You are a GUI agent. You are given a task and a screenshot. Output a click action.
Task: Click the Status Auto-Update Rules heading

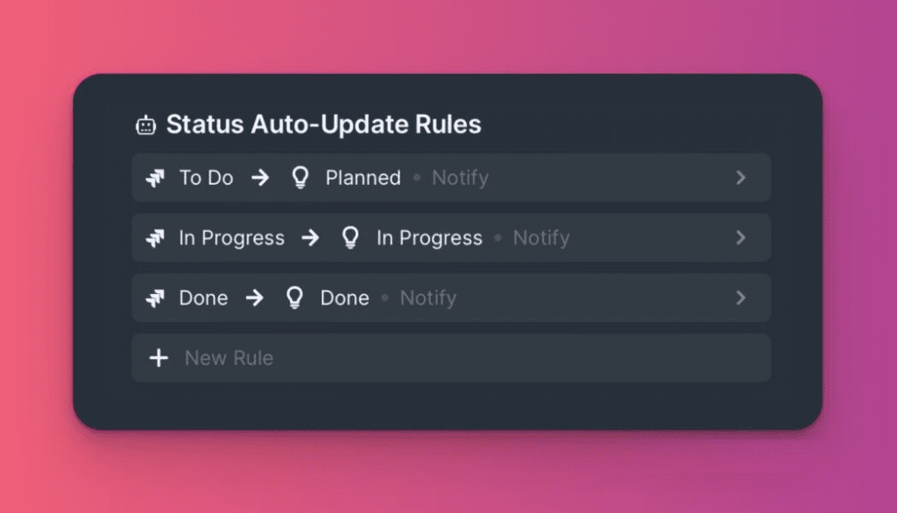(324, 124)
